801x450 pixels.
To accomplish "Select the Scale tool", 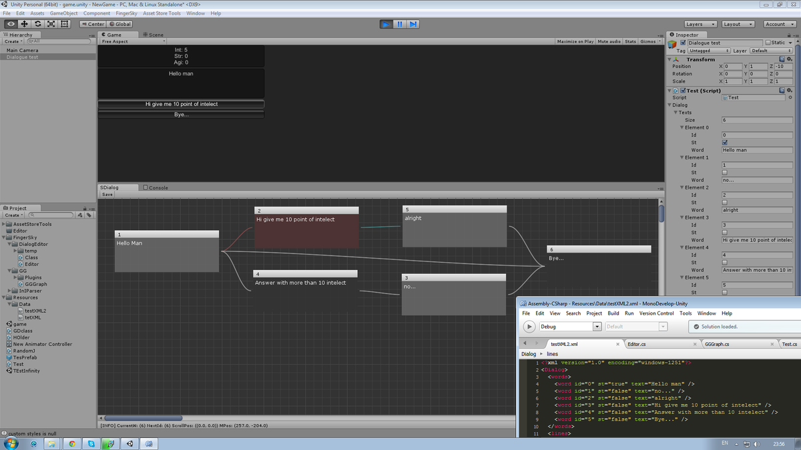I will click(51, 24).
